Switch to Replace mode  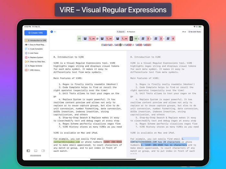pyautogui.click(x=131, y=32)
